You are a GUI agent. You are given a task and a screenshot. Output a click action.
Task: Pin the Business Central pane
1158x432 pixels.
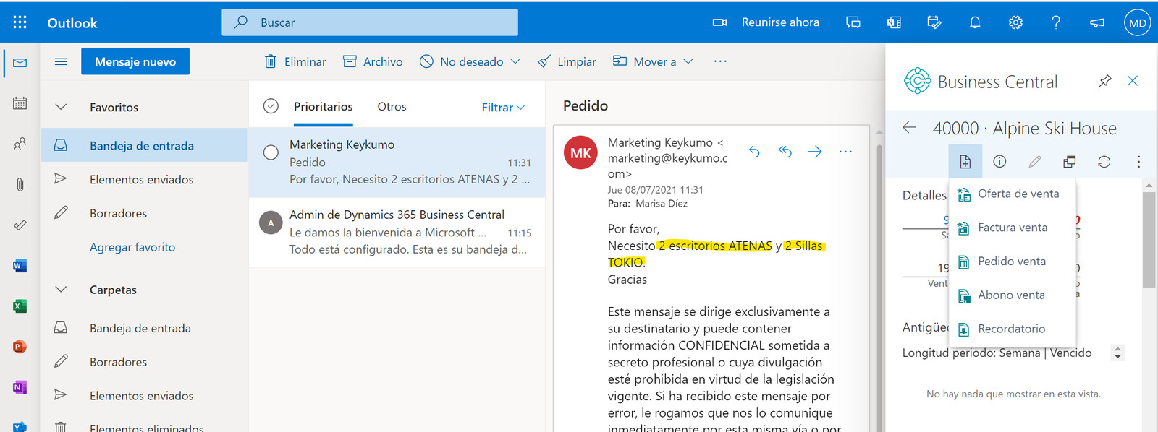click(x=1104, y=81)
